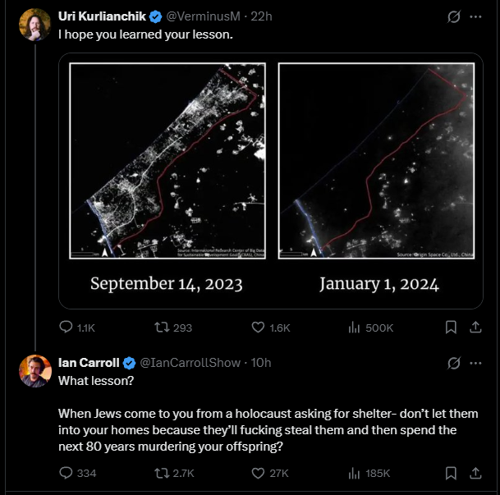Bookmark Ian Carroll's reply
Image resolution: width=500 pixels, height=495 pixels.
pyautogui.click(x=451, y=473)
